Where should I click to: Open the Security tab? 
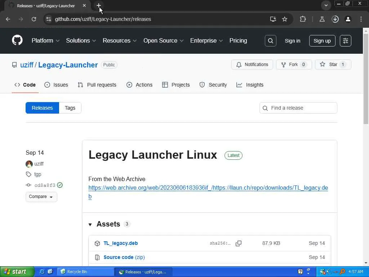(213, 85)
